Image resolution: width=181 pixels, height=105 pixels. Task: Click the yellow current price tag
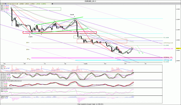178,48
